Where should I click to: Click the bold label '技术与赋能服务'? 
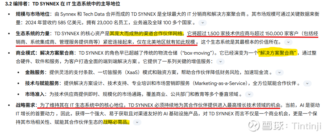[x=42, y=83]
